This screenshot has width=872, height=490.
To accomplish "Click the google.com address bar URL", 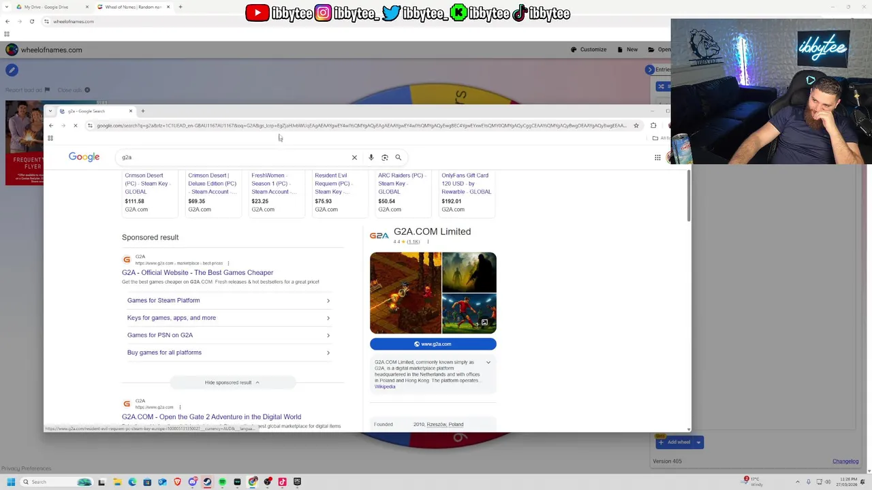I will [361, 125].
